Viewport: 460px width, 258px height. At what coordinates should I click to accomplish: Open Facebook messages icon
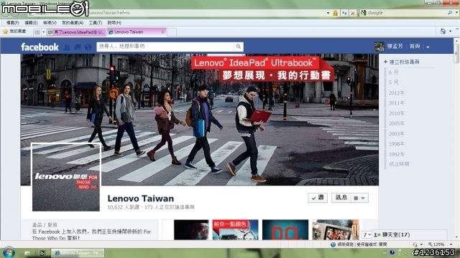[77, 47]
